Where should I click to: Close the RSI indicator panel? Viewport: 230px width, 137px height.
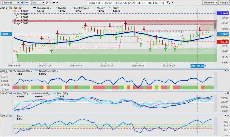point(228,116)
